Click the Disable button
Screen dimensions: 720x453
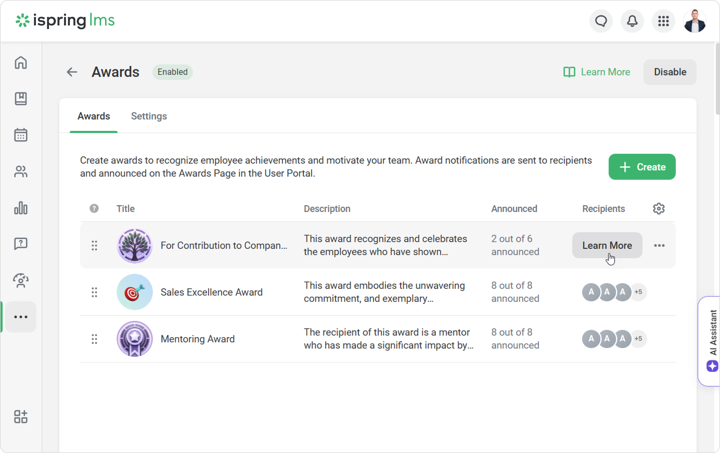(x=670, y=72)
